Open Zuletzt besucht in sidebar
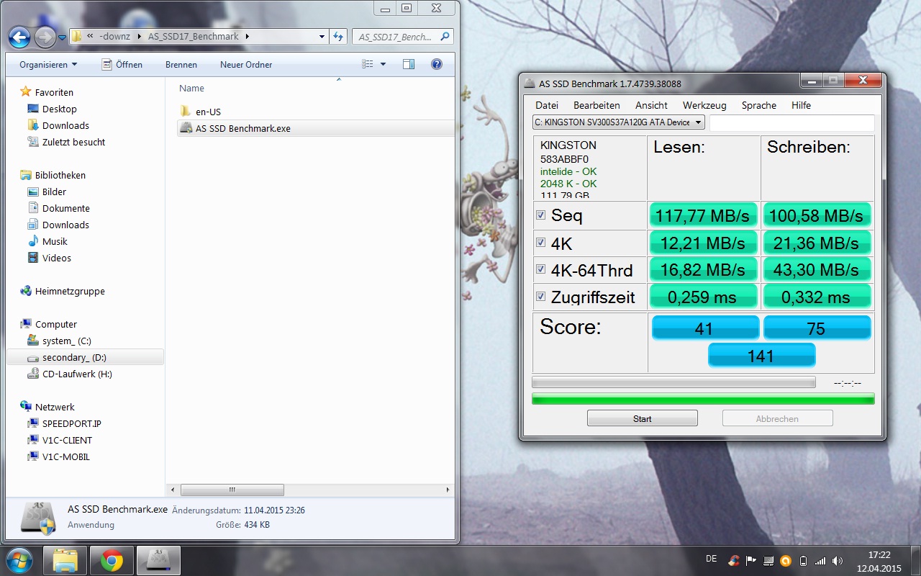The height and width of the screenshot is (576, 921). click(73, 142)
